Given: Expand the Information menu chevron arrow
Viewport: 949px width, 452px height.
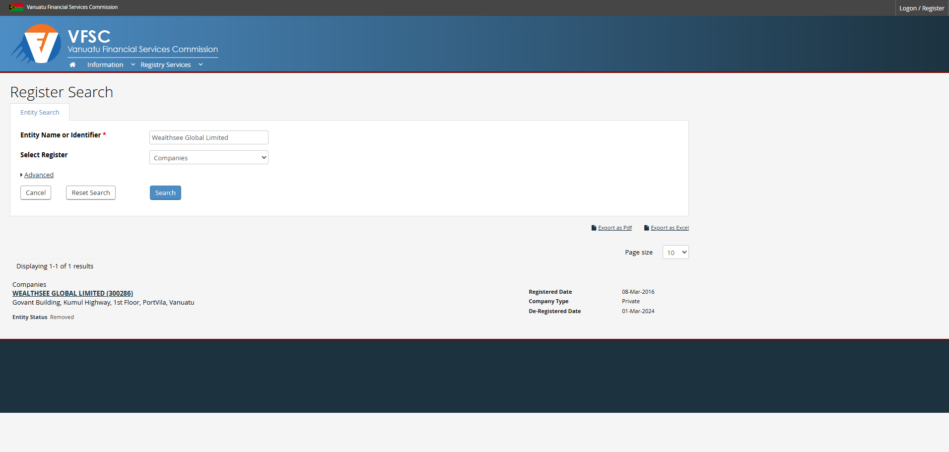Looking at the screenshot, I should coord(133,65).
